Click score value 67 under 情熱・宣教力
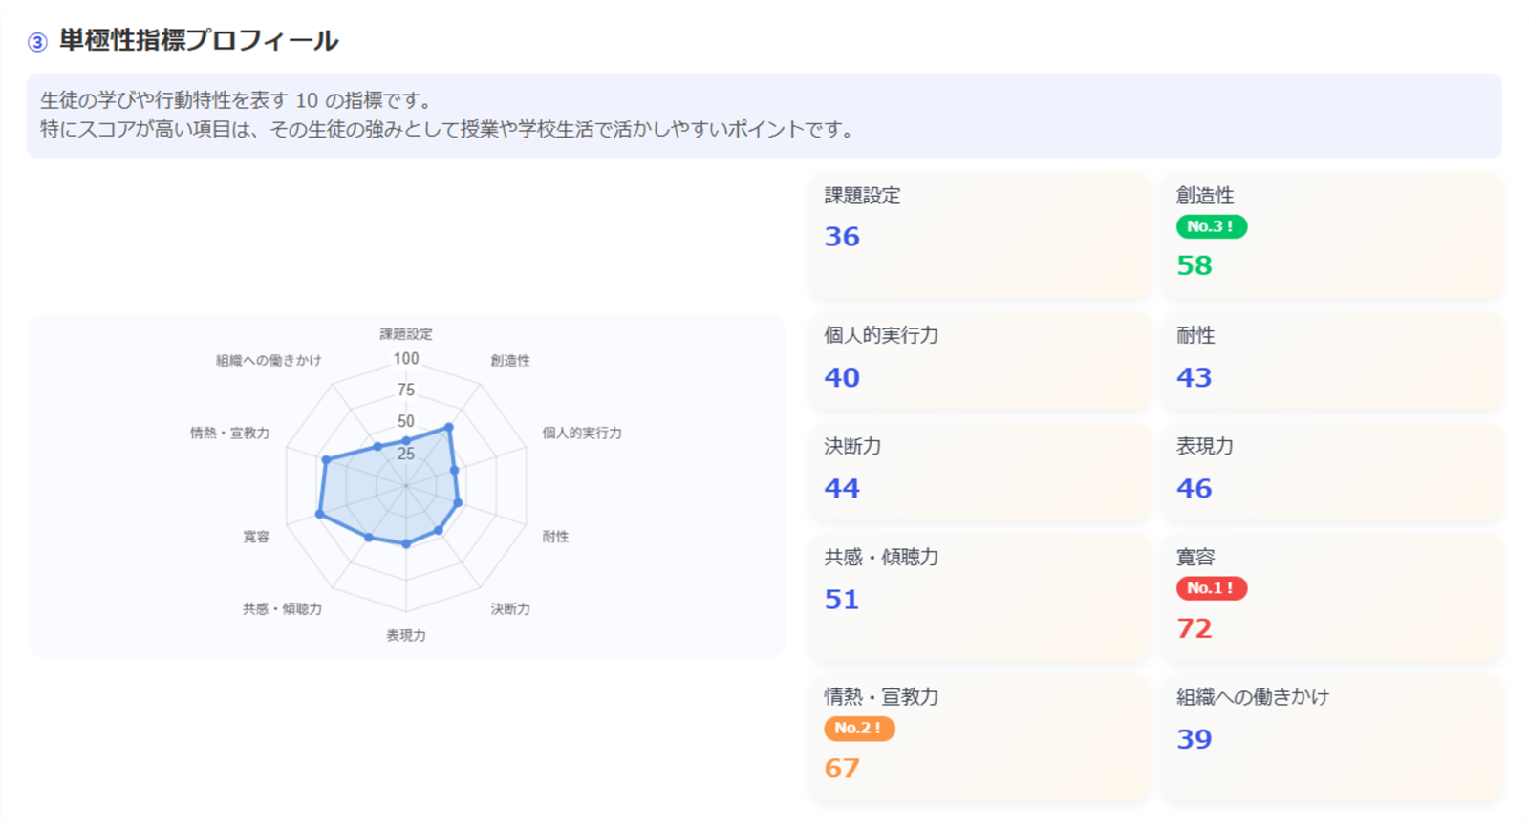 click(x=842, y=768)
